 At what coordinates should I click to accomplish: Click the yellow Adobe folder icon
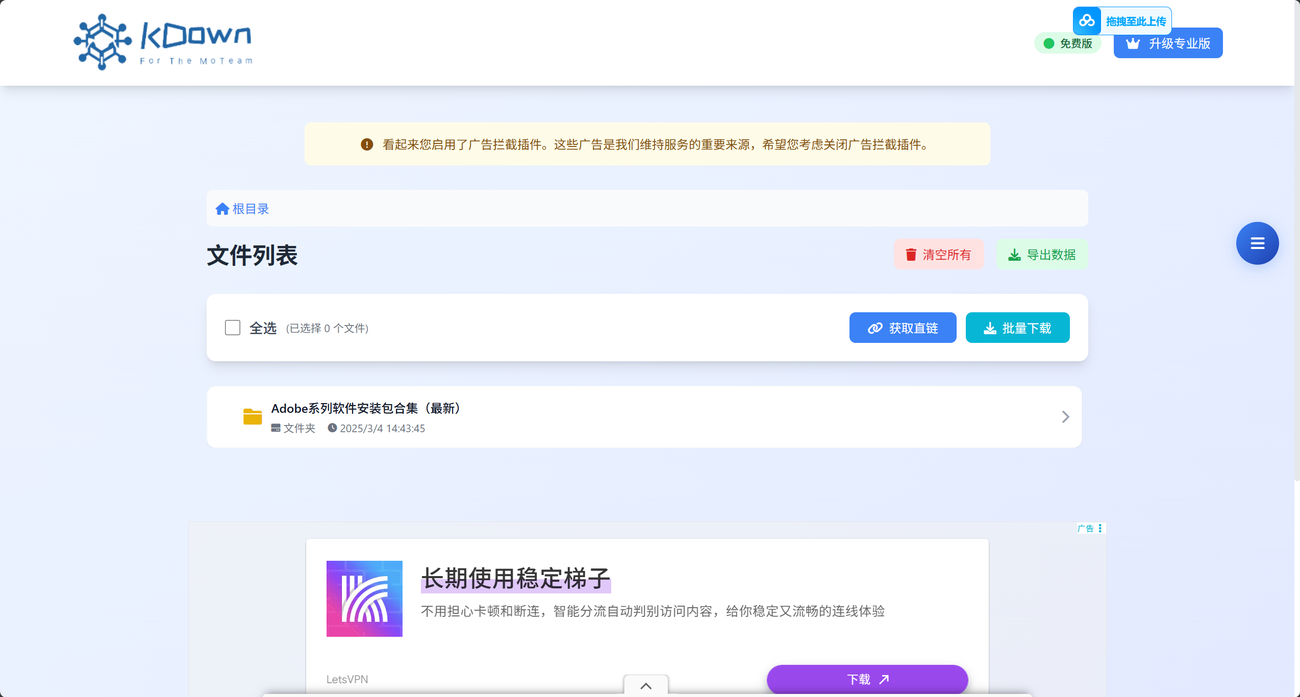253,417
